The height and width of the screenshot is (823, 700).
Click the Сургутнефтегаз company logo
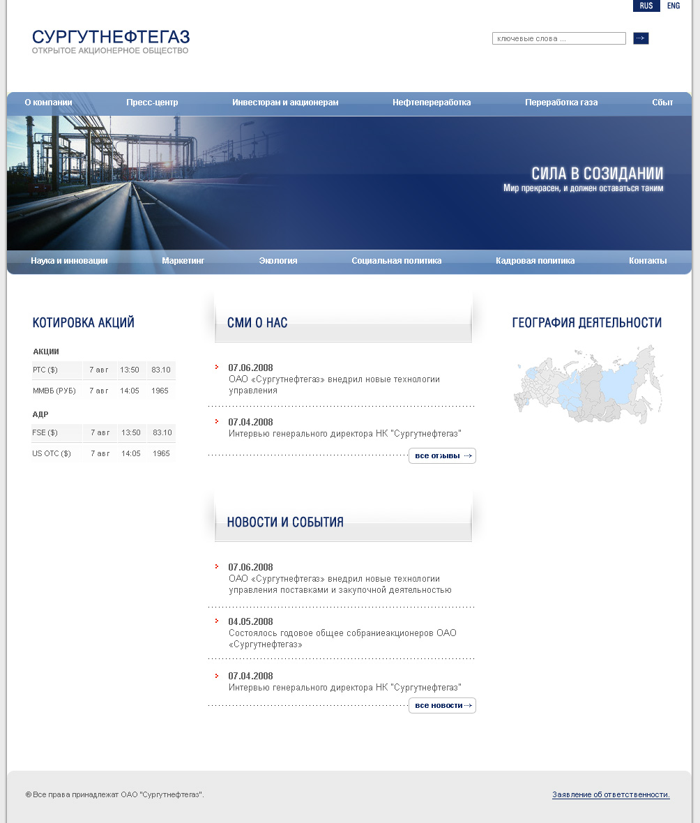[109, 40]
